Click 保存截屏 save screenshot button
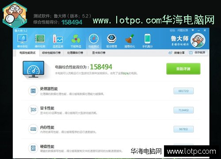Image resolution: width=221 pixels, height=159 pixels. click(197, 53)
